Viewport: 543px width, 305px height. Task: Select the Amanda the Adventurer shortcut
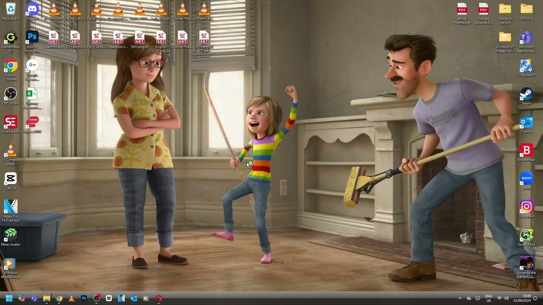pos(526,268)
